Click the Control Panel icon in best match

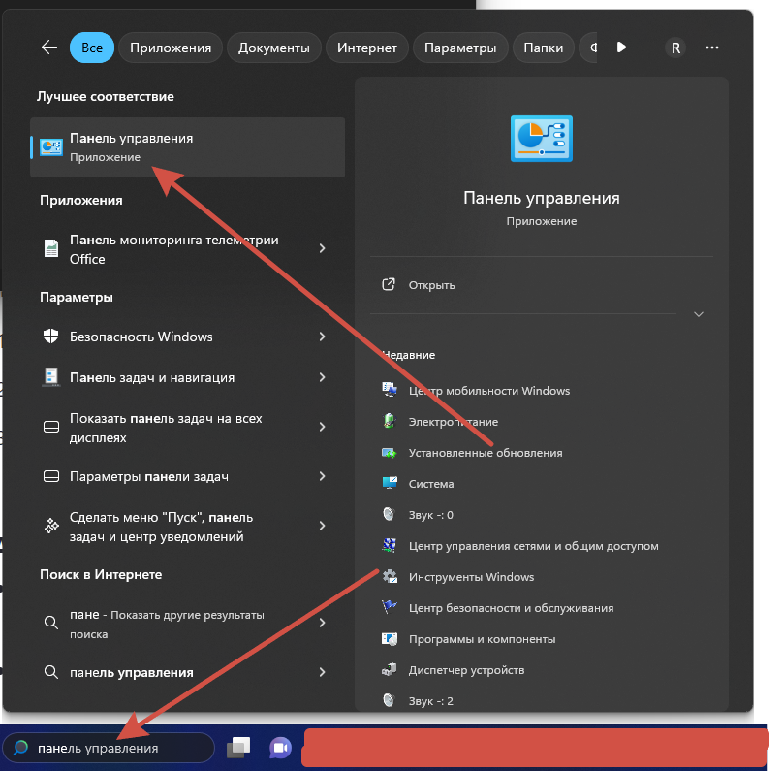click(x=51, y=147)
